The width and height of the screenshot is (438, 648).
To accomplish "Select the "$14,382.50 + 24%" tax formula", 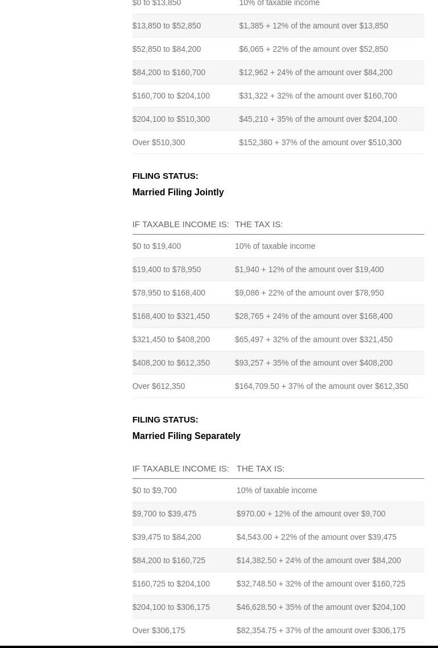I will coord(318,560).
